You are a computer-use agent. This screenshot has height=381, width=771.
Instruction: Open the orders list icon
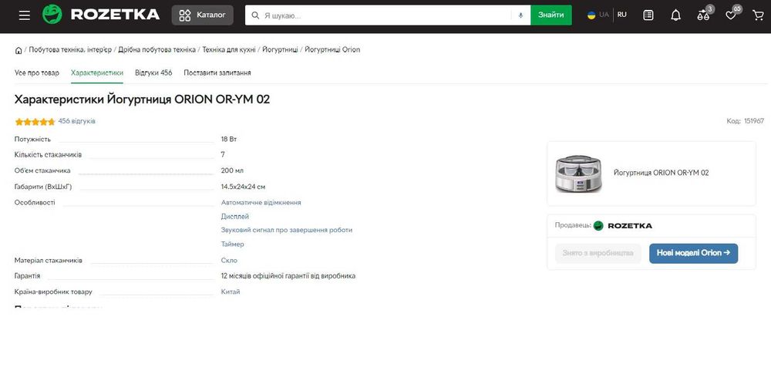tap(648, 15)
